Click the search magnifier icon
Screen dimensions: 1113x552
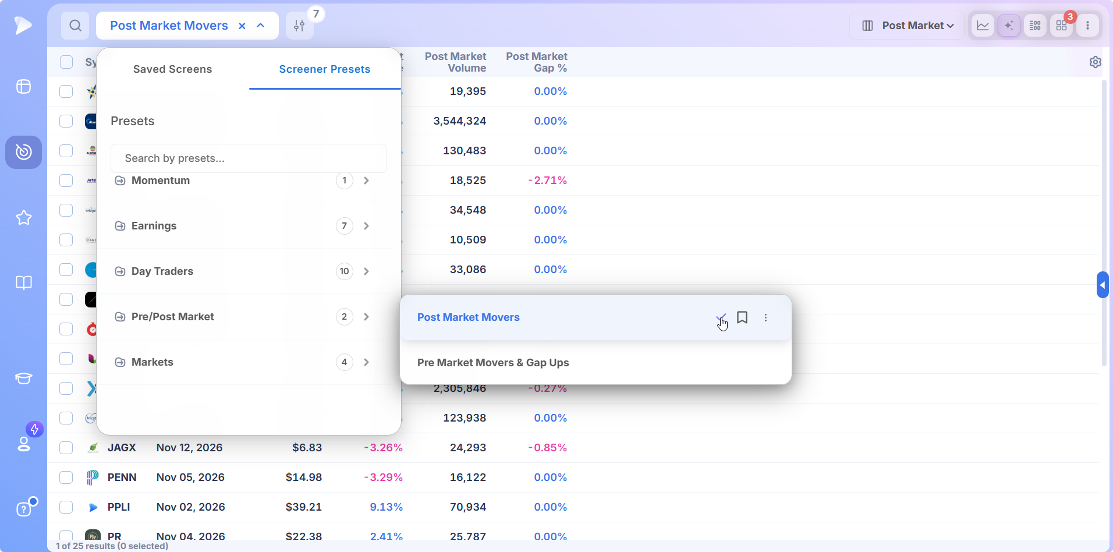[x=75, y=26]
